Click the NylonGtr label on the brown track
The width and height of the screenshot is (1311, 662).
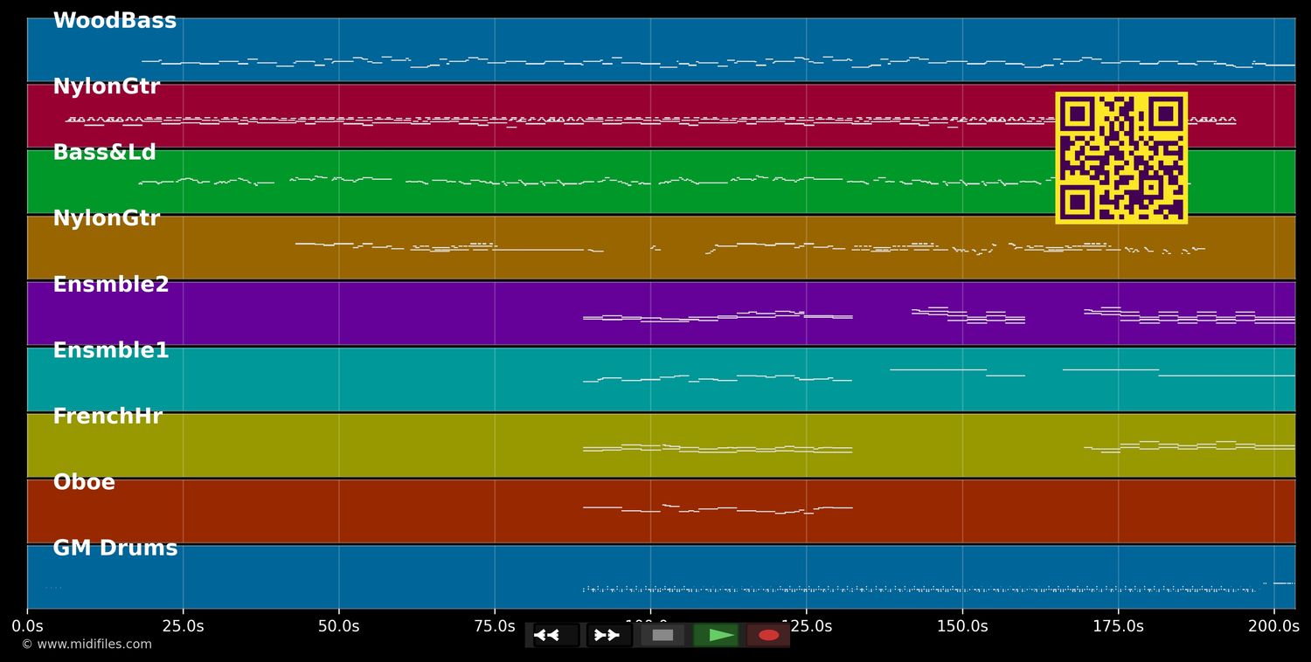(x=107, y=219)
